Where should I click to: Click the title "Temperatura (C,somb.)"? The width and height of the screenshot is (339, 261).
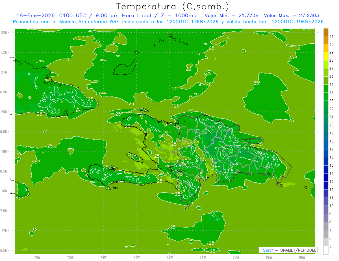coord(173,6)
